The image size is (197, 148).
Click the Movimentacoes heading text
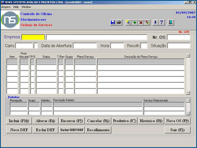[x=33, y=19]
